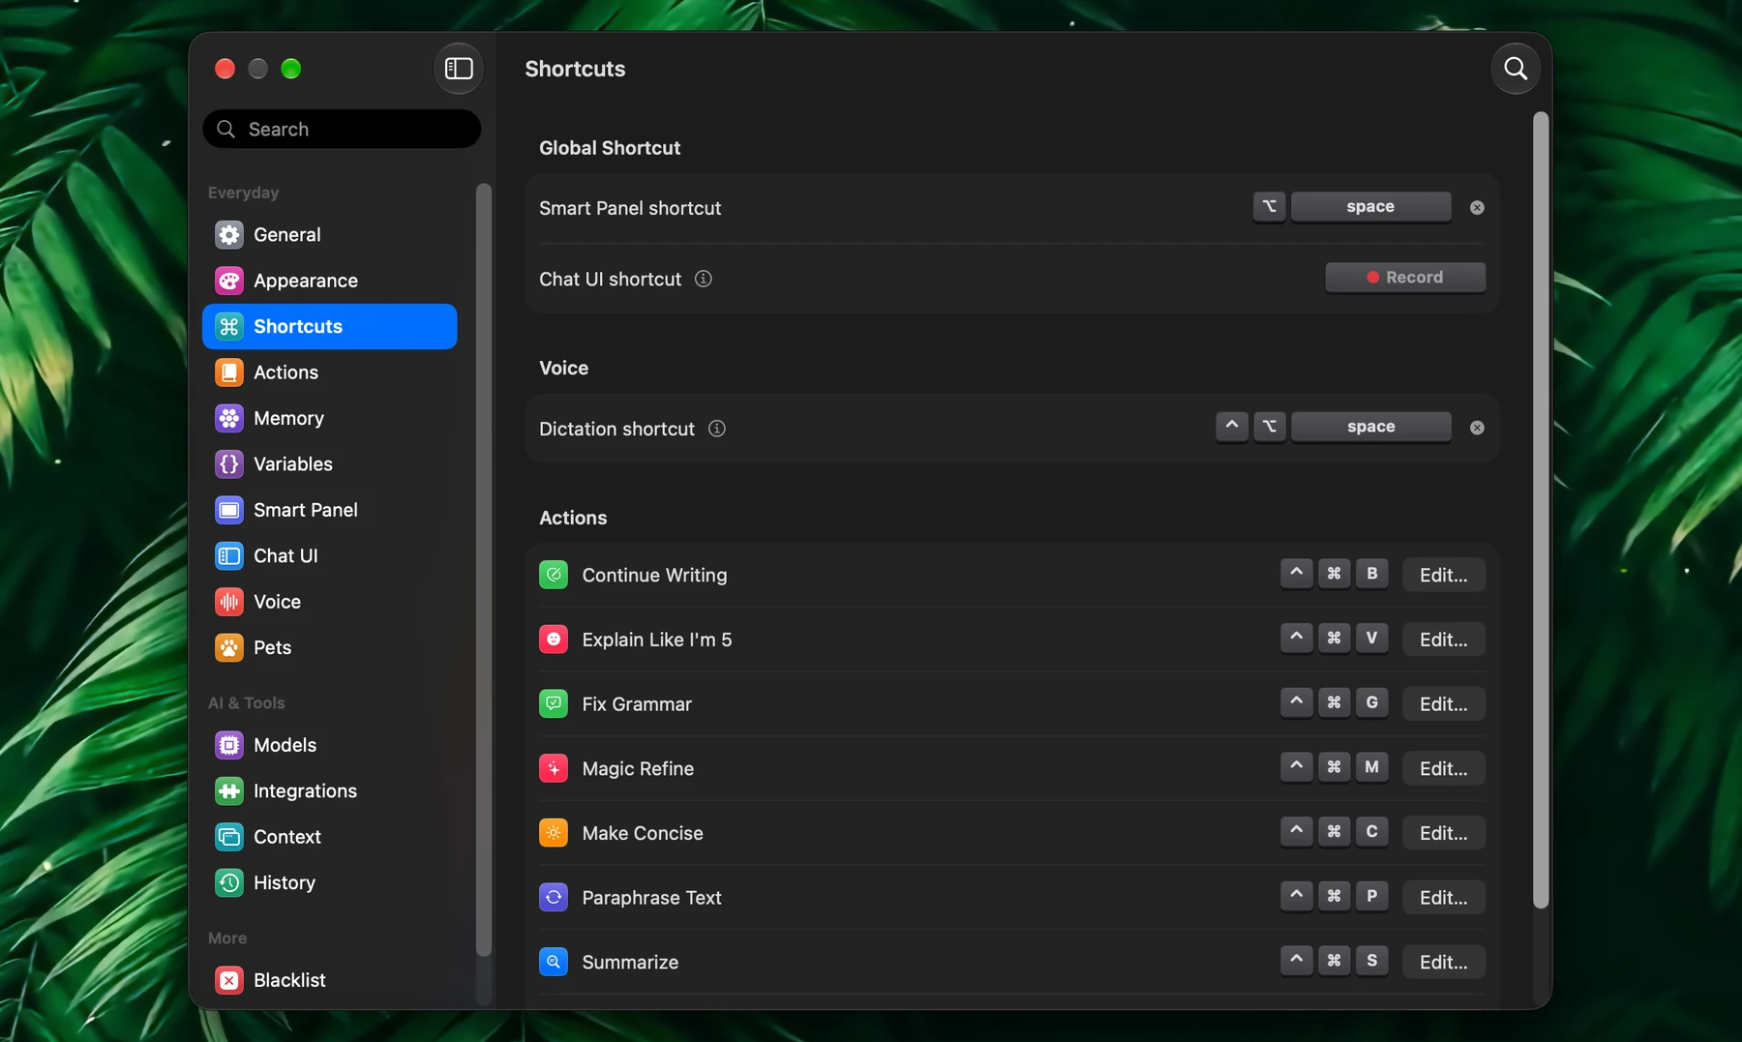Click the Explain Like I'm 5 action icon
The height and width of the screenshot is (1042, 1742).
click(554, 640)
